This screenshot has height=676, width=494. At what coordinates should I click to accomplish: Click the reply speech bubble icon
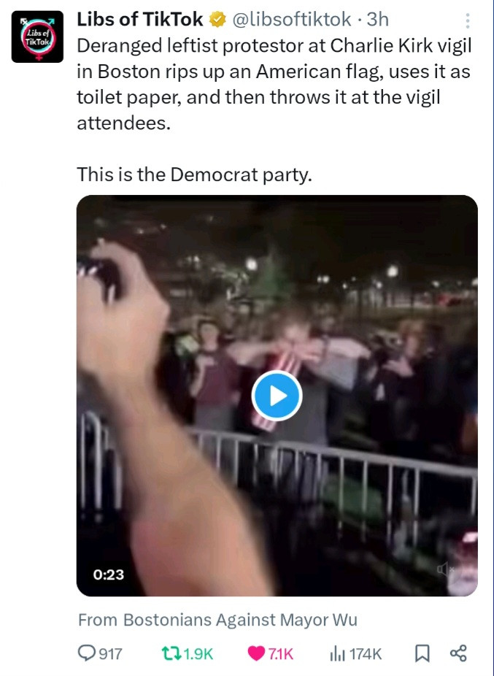(x=87, y=653)
